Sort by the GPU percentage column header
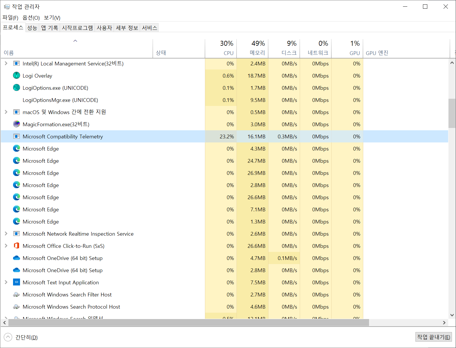456x348 pixels. (347, 48)
